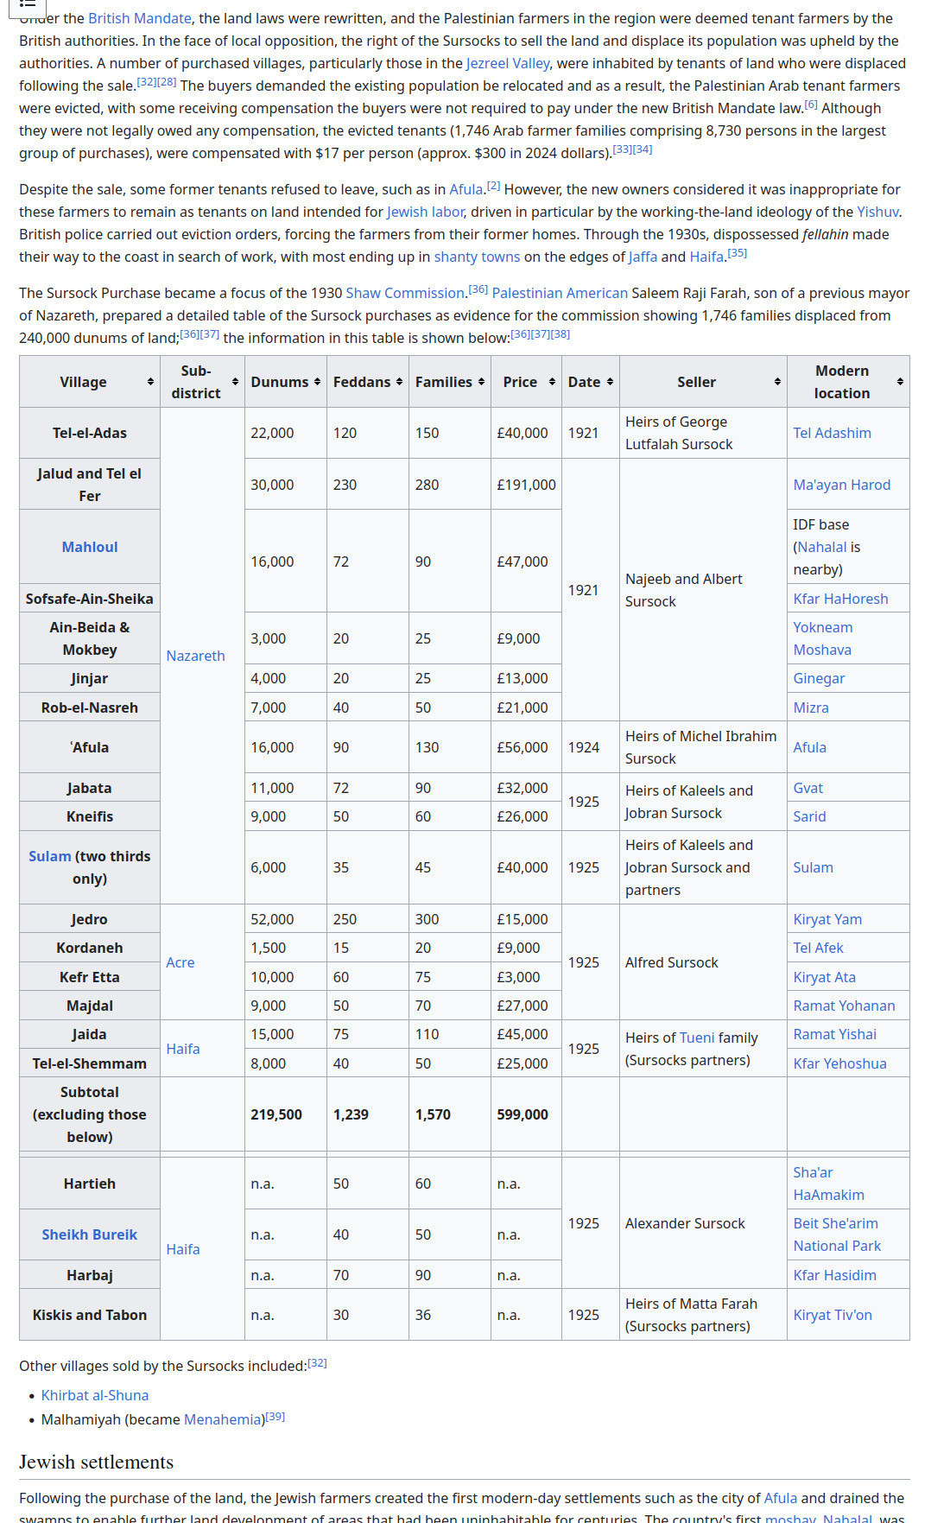Sort table by Feddans column
This screenshot has width=931, height=1523.
[368, 382]
